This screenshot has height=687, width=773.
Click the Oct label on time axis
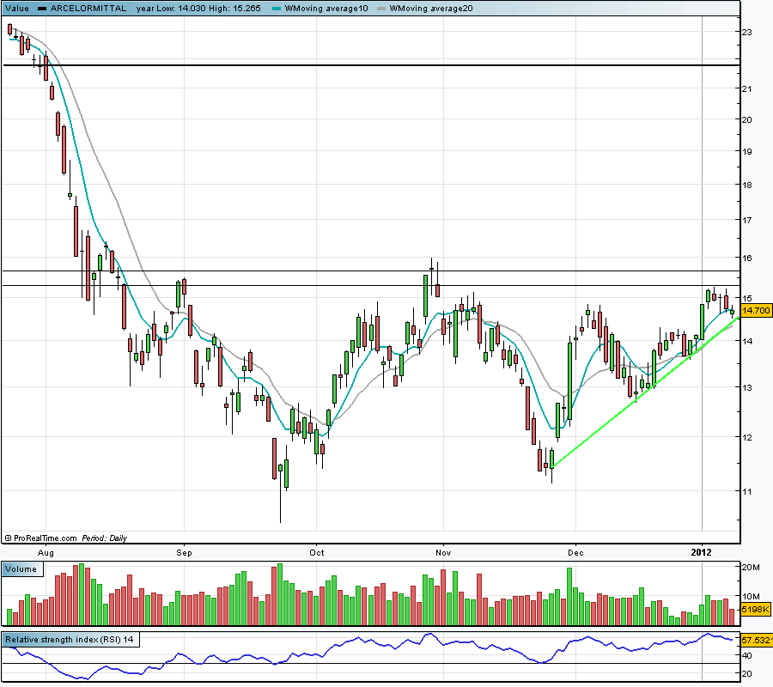coord(316,552)
